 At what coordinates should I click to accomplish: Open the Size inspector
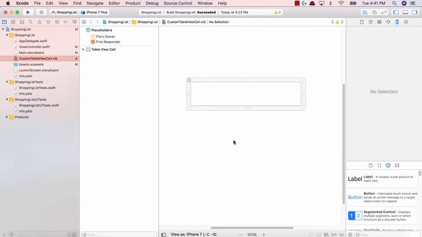click(397, 22)
